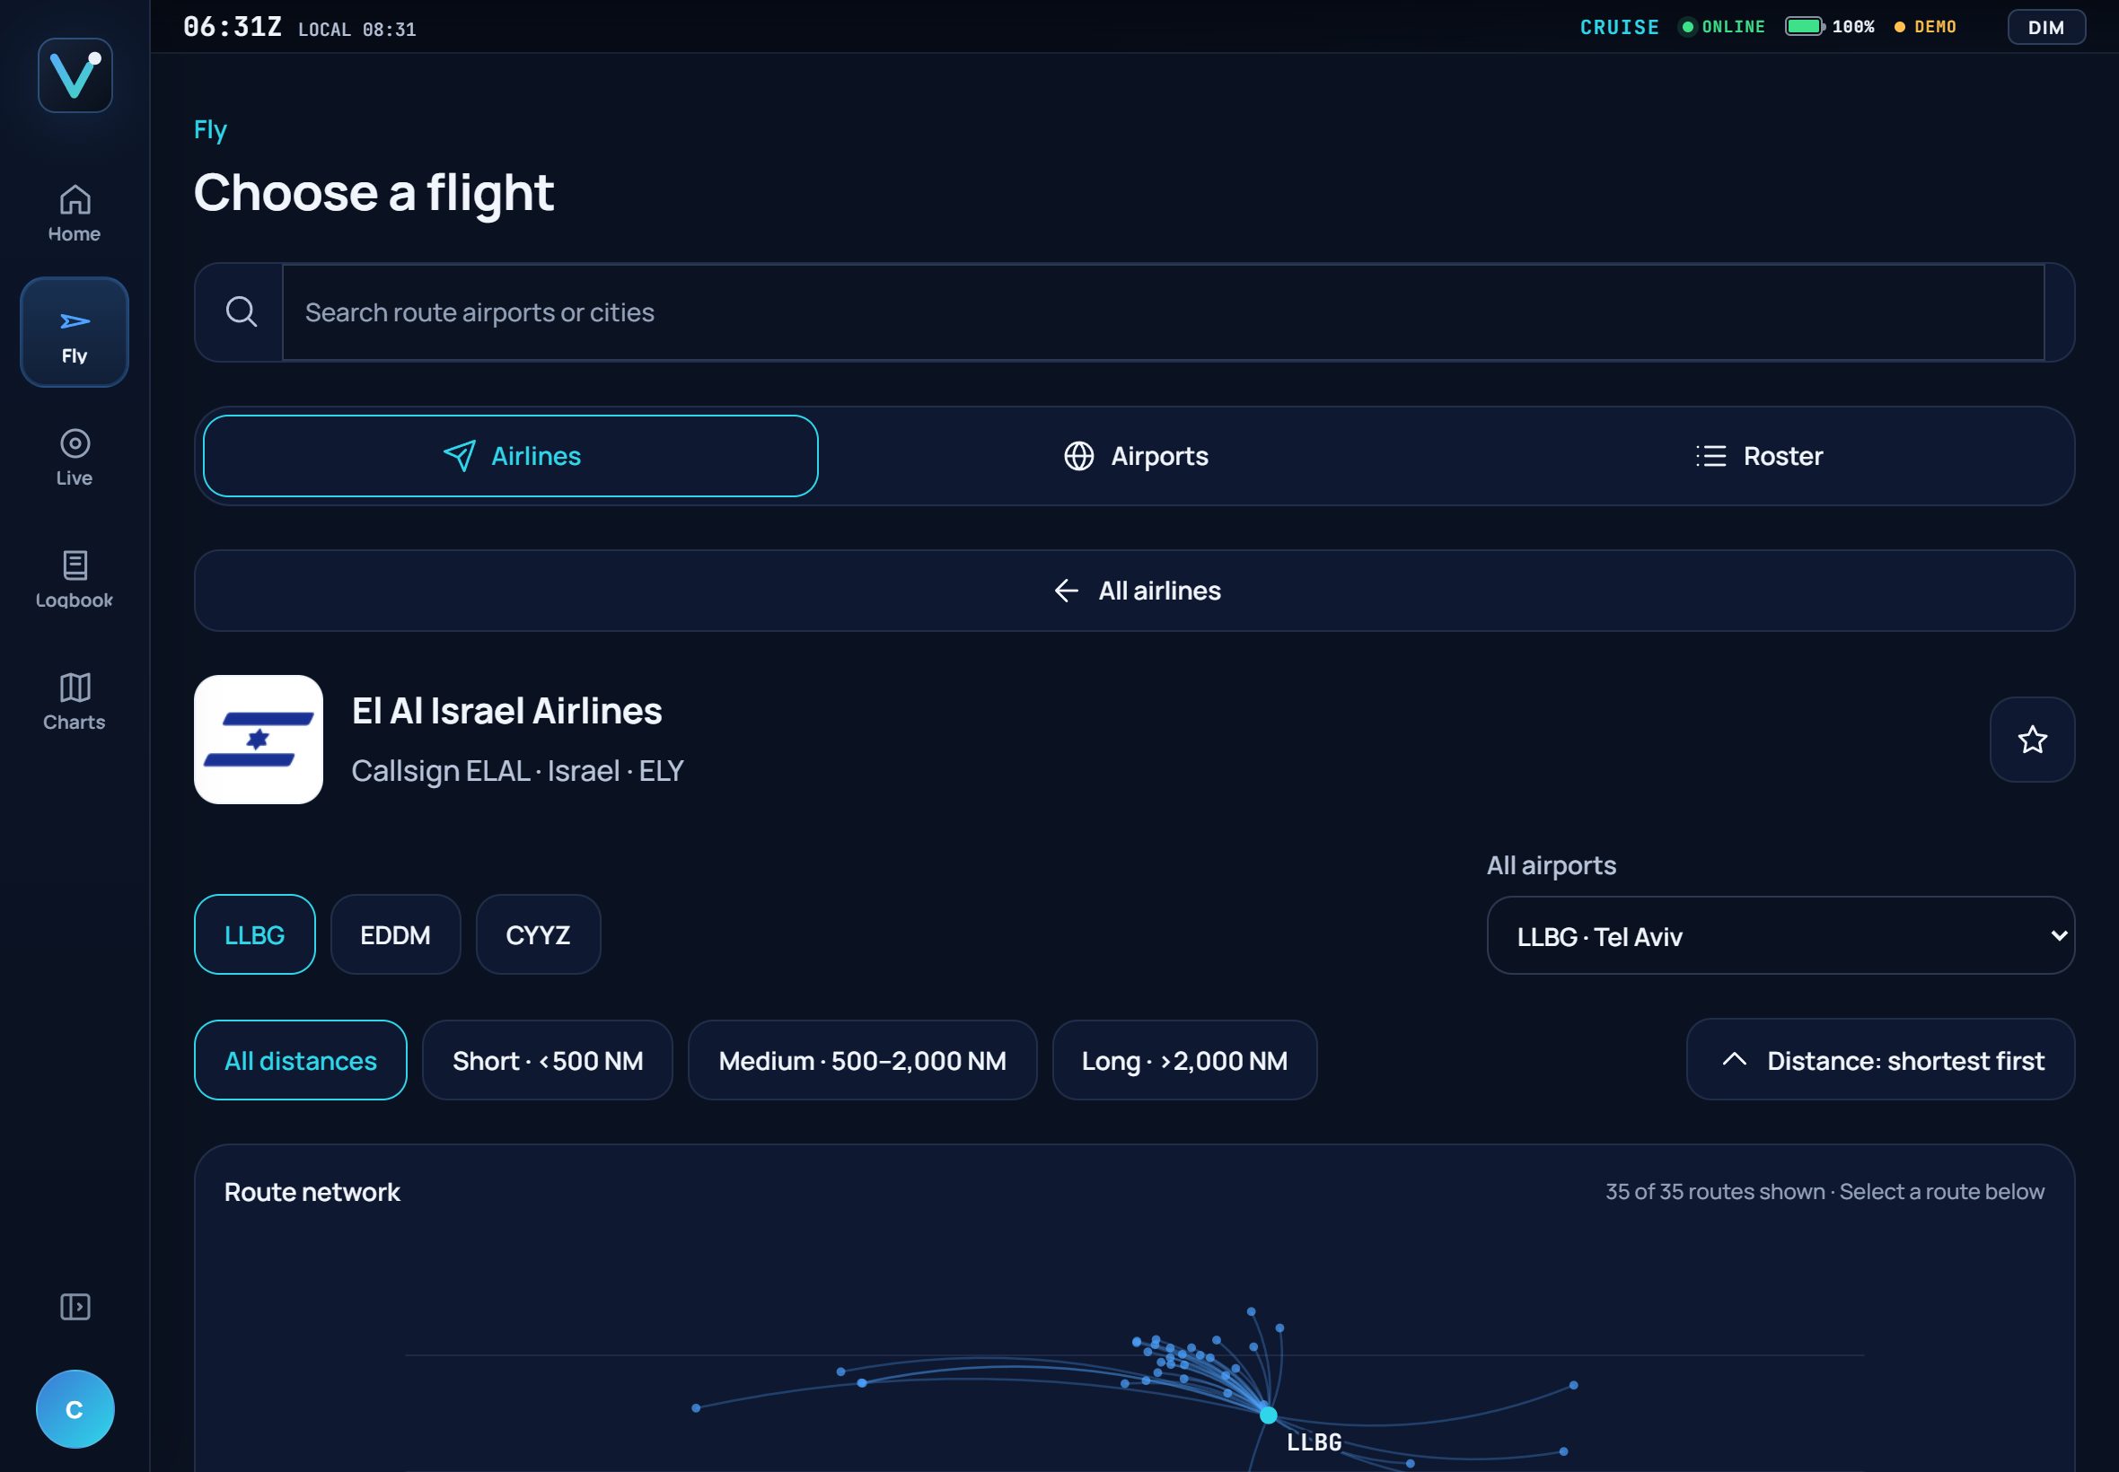
Task: Select the EDDM airport chip
Action: click(395, 934)
